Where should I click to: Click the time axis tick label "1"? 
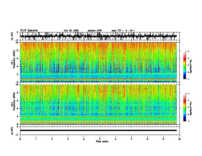(x=36, y=139)
